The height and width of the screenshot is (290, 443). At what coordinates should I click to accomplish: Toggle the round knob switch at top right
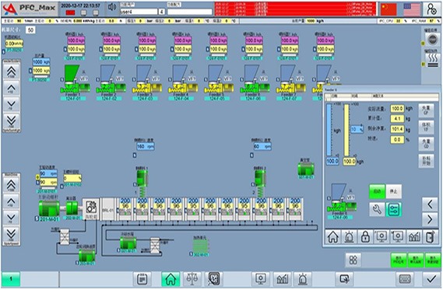pos(433,39)
